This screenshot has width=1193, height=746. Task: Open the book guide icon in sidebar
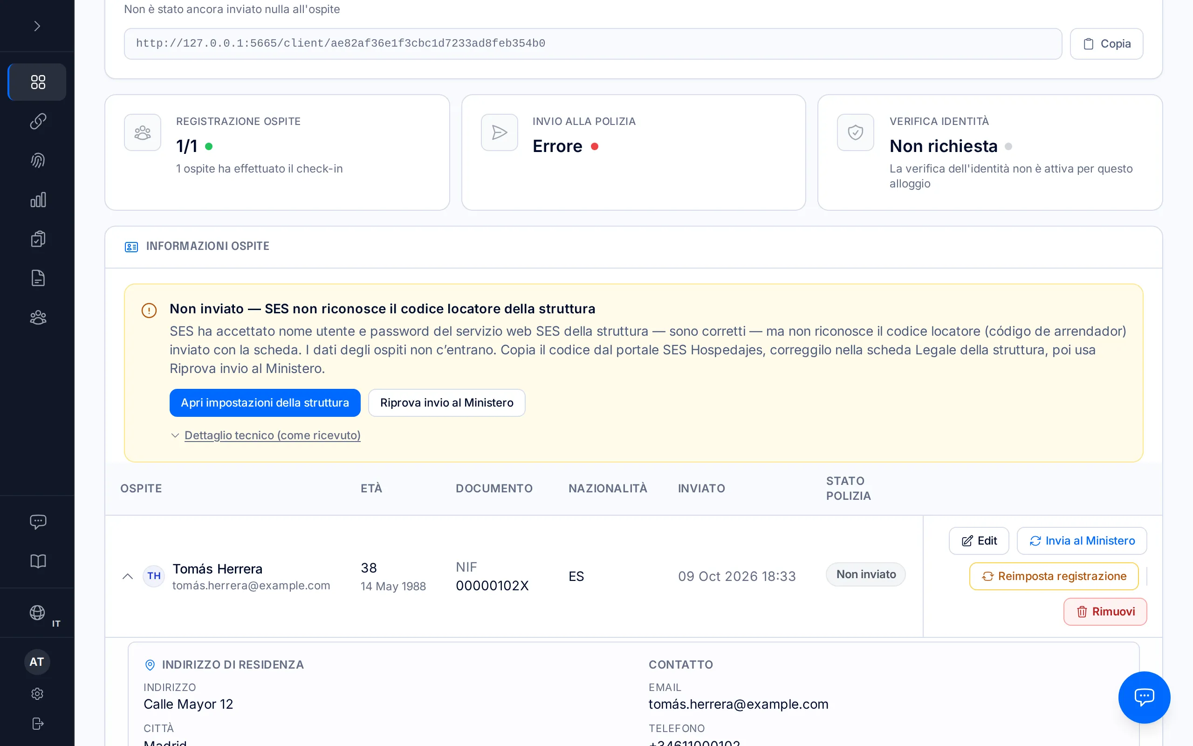tap(37, 561)
